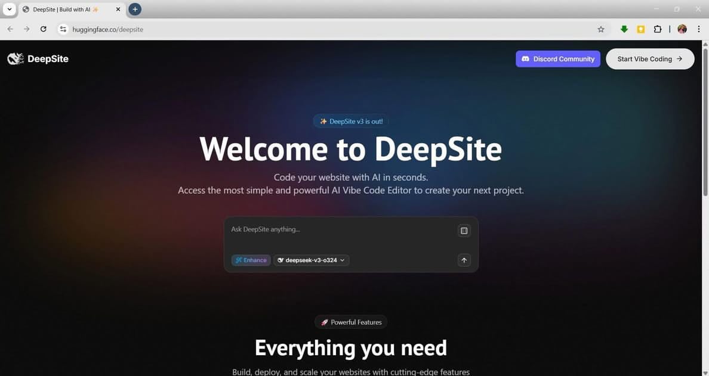
Task: Expand the deepseek-v3-o324 model dropdown
Action: pos(311,260)
